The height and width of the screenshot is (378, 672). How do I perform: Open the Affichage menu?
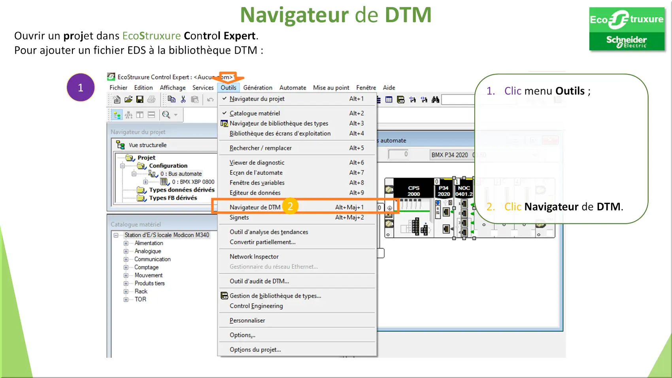173,88
